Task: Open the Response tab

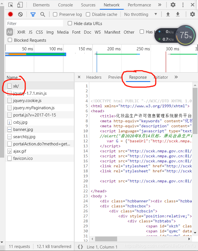Action: coord(138,77)
